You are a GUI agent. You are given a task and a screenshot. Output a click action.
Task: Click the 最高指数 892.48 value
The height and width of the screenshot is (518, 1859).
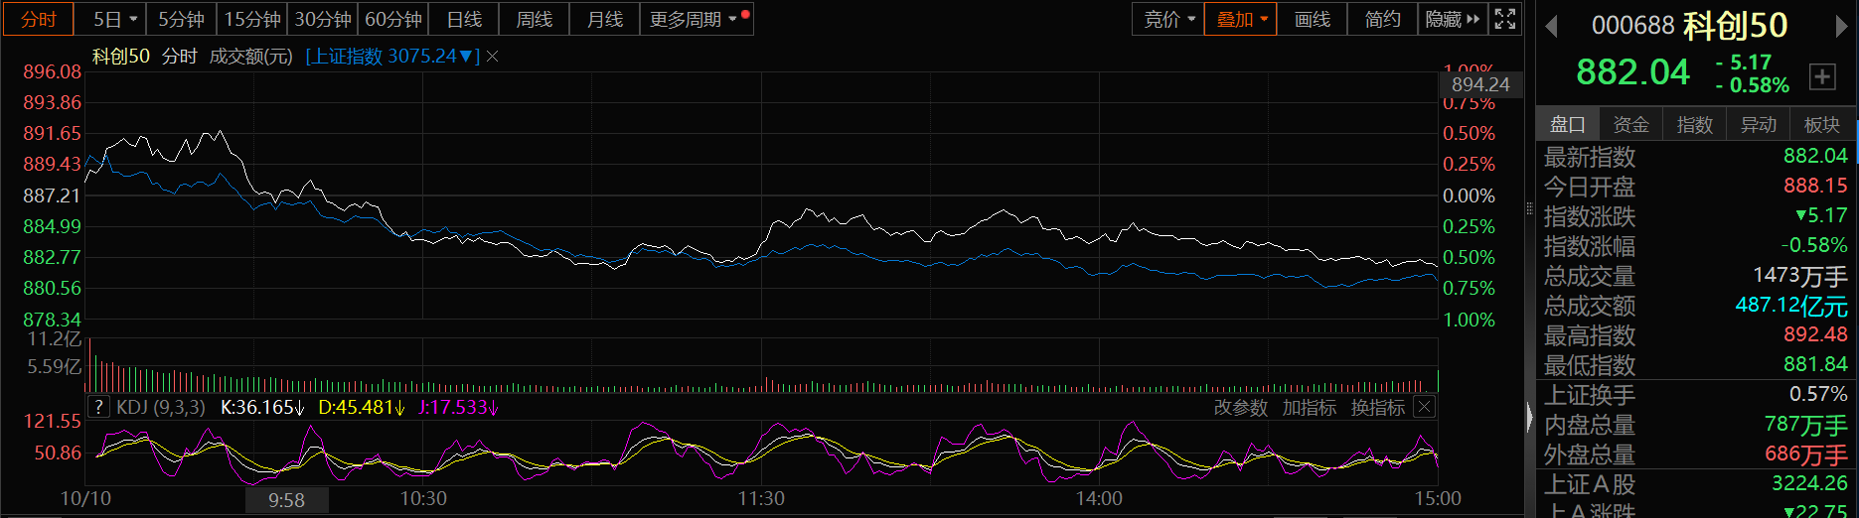1814,334
